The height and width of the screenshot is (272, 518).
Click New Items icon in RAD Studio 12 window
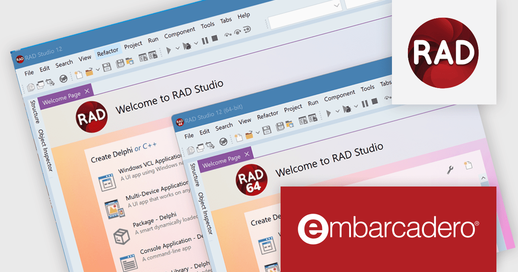click(x=79, y=74)
